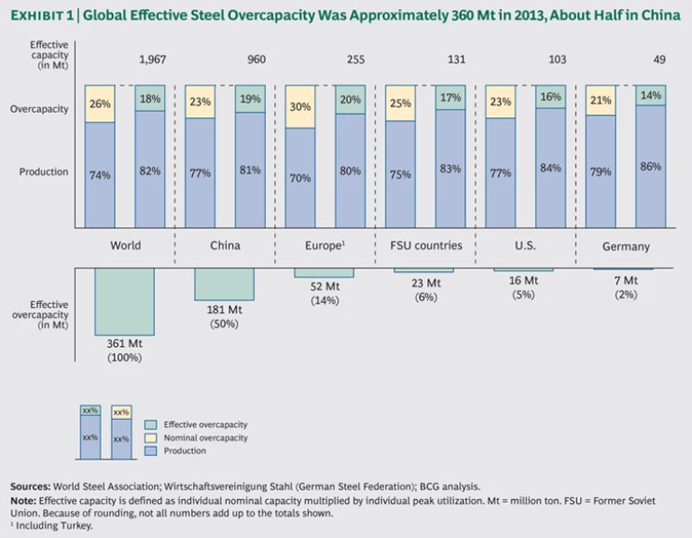Image resolution: width=692 pixels, height=538 pixels.
Task: Select the 86% production segment for Germany
Action: pyautogui.click(x=651, y=167)
